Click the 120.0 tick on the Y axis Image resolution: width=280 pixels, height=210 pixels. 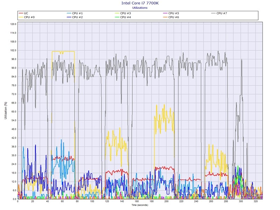[x=13, y=24]
